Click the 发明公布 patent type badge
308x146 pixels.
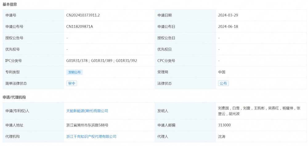(x=75, y=72)
